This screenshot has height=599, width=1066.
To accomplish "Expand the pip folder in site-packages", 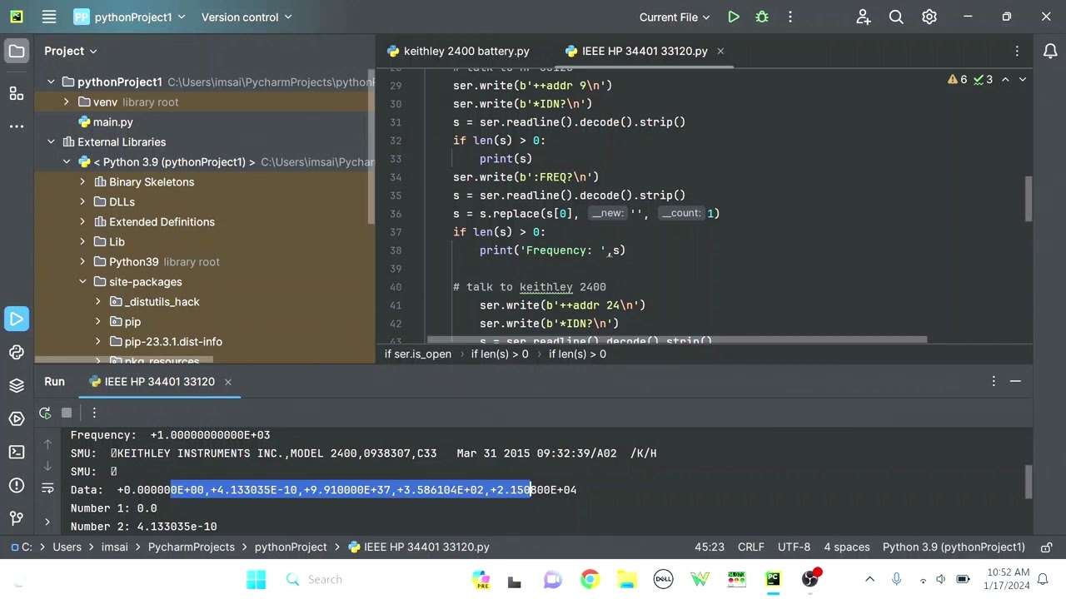I will pos(97,321).
